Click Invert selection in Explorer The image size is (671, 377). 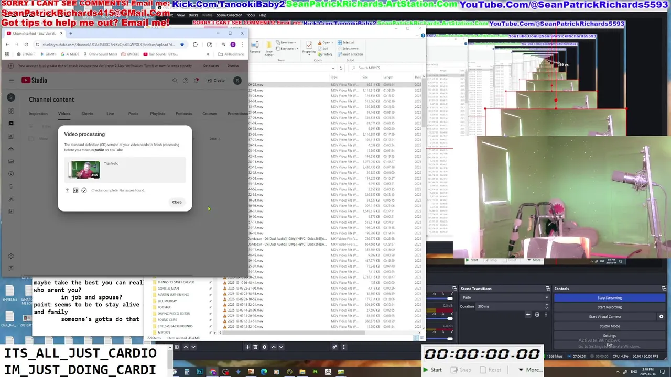350,54
